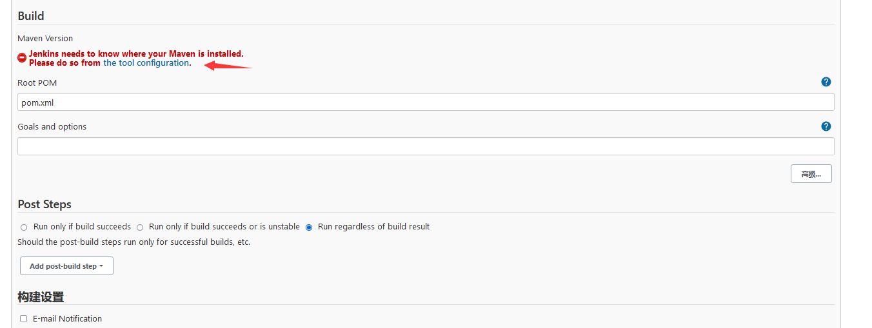Image resolution: width=872 pixels, height=328 pixels.
Task: Click the Root POM help icon
Action: pyautogui.click(x=826, y=82)
